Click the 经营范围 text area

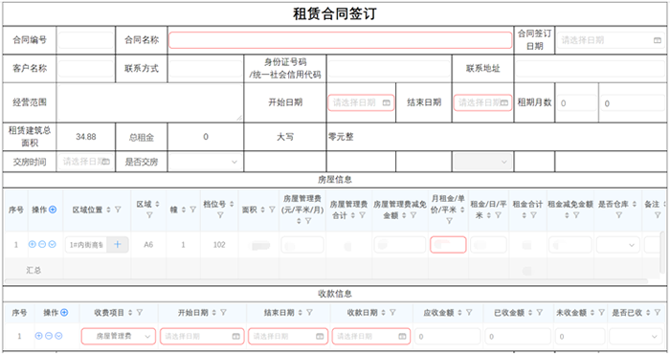(x=149, y=102)
